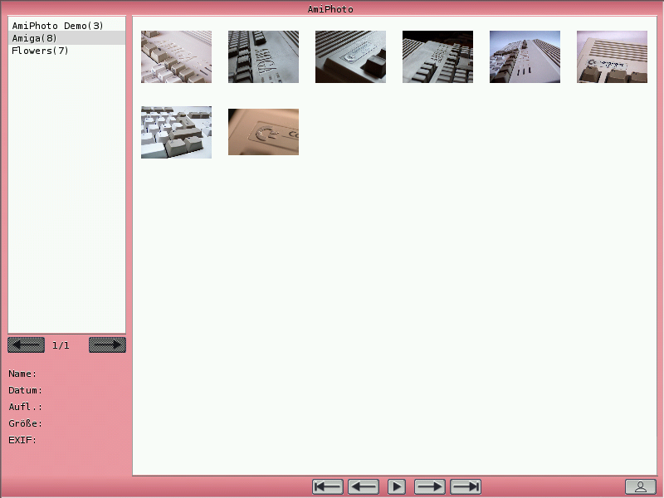The image size is (664, 498).
Task: Open the Flowers(7) album
Action: (x=40, y=51)
